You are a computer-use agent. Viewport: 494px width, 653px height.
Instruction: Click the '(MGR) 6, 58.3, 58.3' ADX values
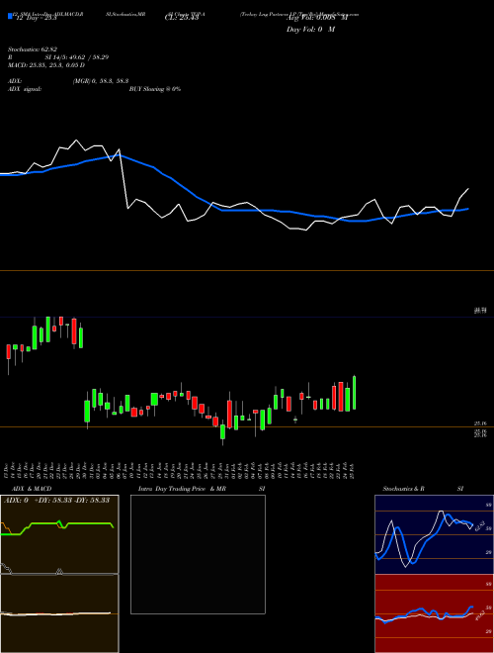click(x=101, y=81)
